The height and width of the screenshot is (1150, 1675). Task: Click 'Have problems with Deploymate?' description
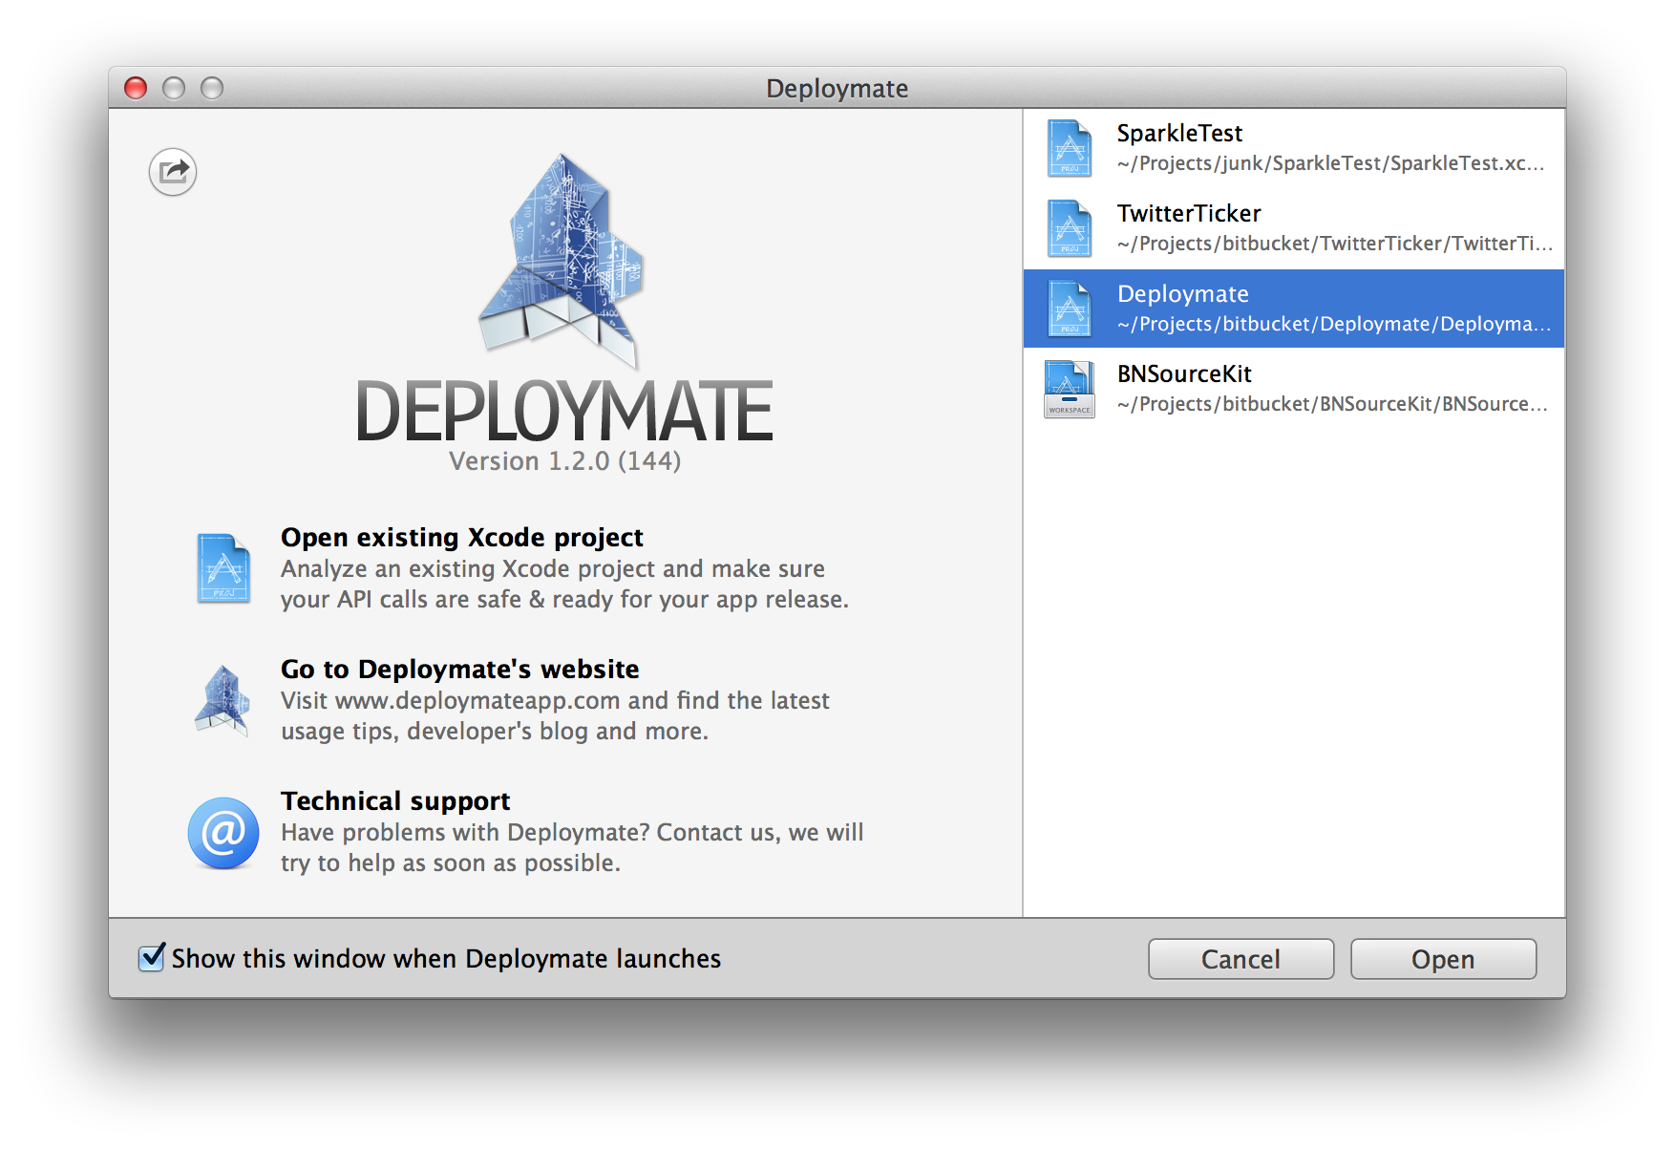[x=572, y=848]
